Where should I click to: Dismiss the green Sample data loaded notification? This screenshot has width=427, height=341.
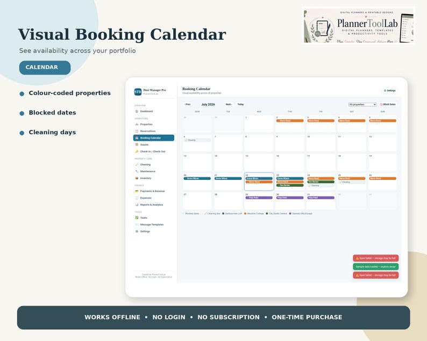coord(376,267)
